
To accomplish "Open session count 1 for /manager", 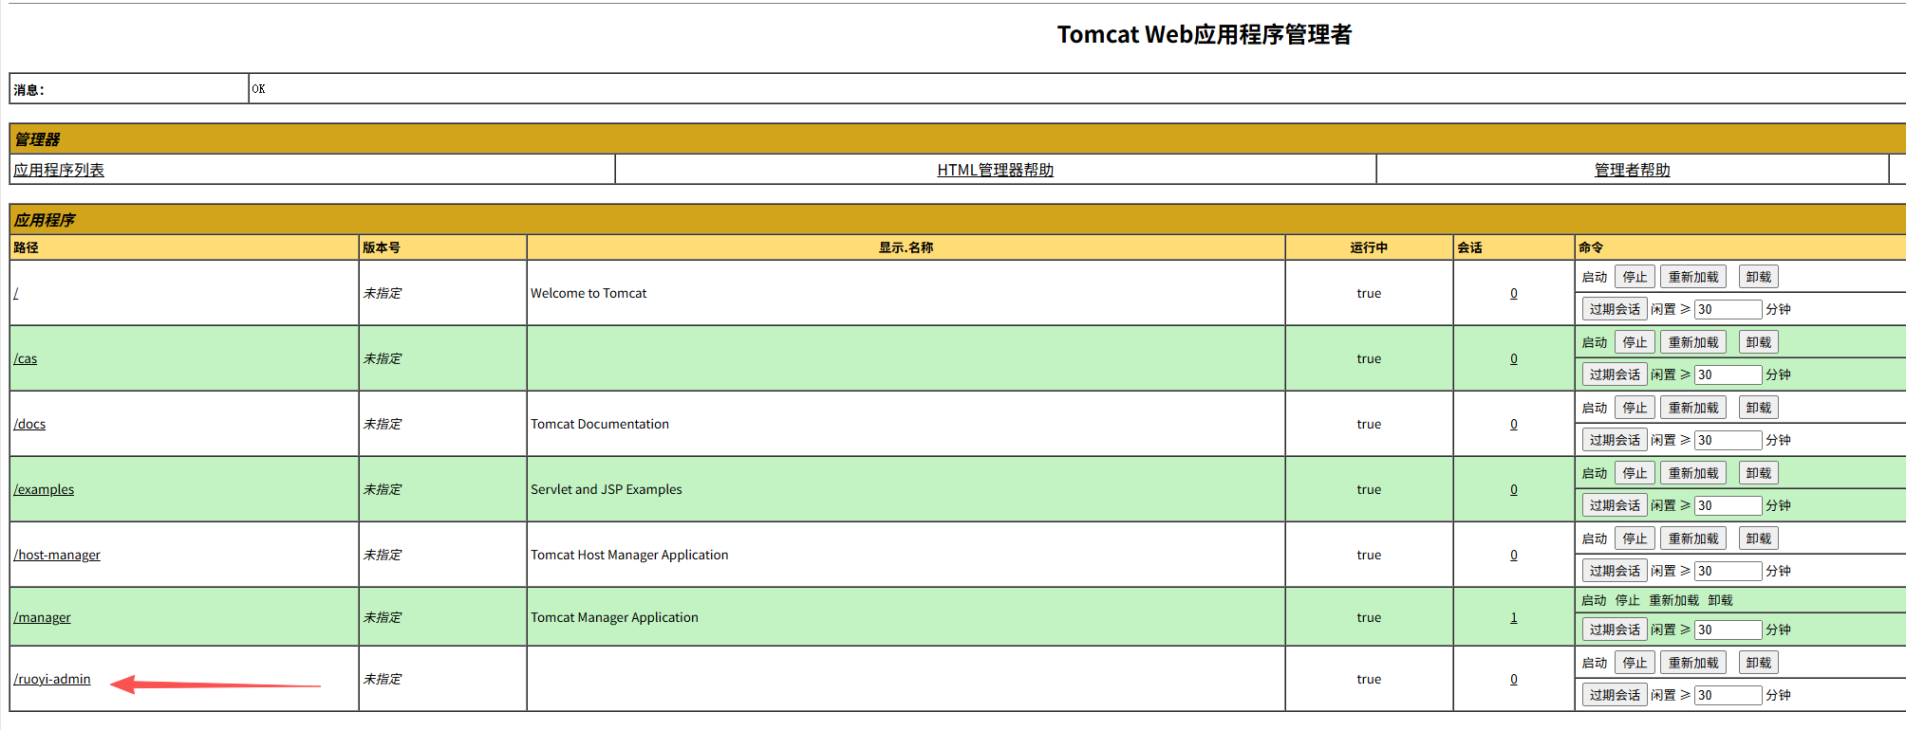I will [1514, 617].
